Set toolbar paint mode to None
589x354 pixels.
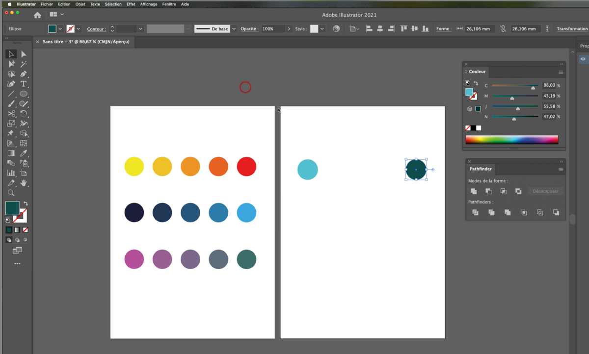[26, 229]
